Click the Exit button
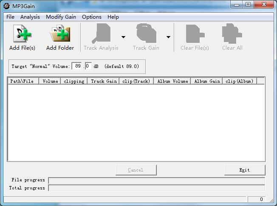Screen dimensions: 277x206 point(245,170)
